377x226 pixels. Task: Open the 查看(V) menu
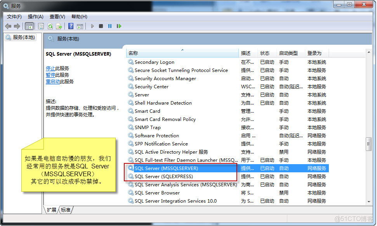coord(57,17)
